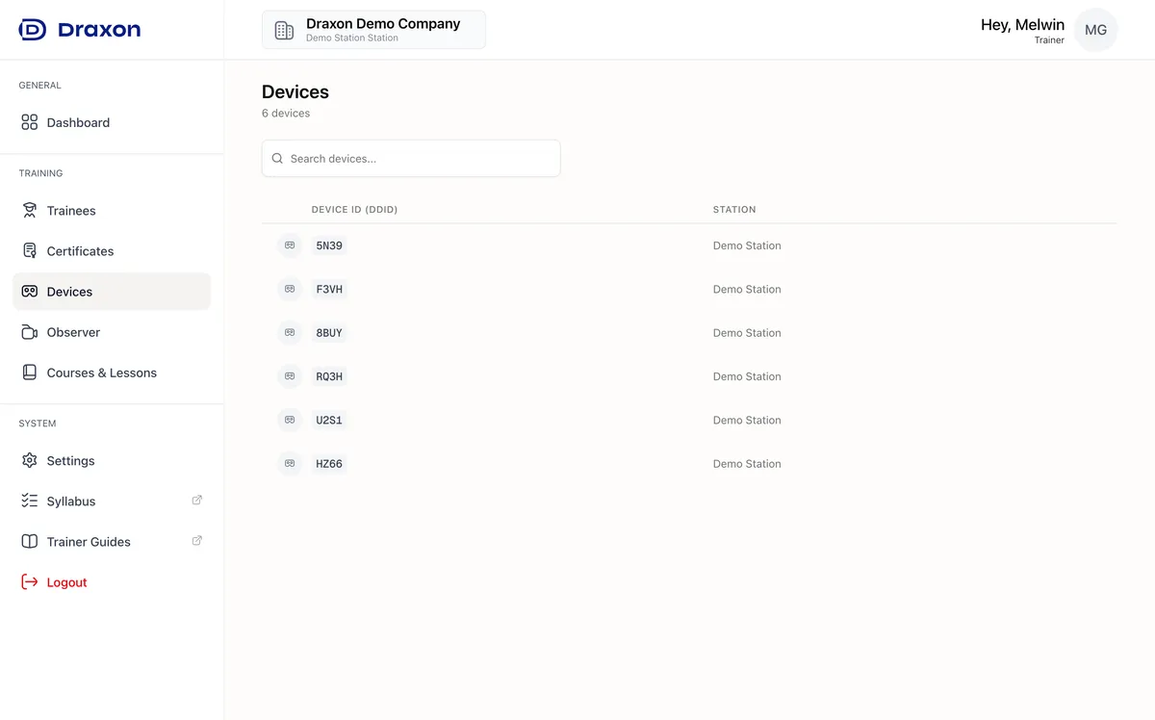1155x720 pixels.
Task: Open Courses & Lessons
Action: (112, 373)
